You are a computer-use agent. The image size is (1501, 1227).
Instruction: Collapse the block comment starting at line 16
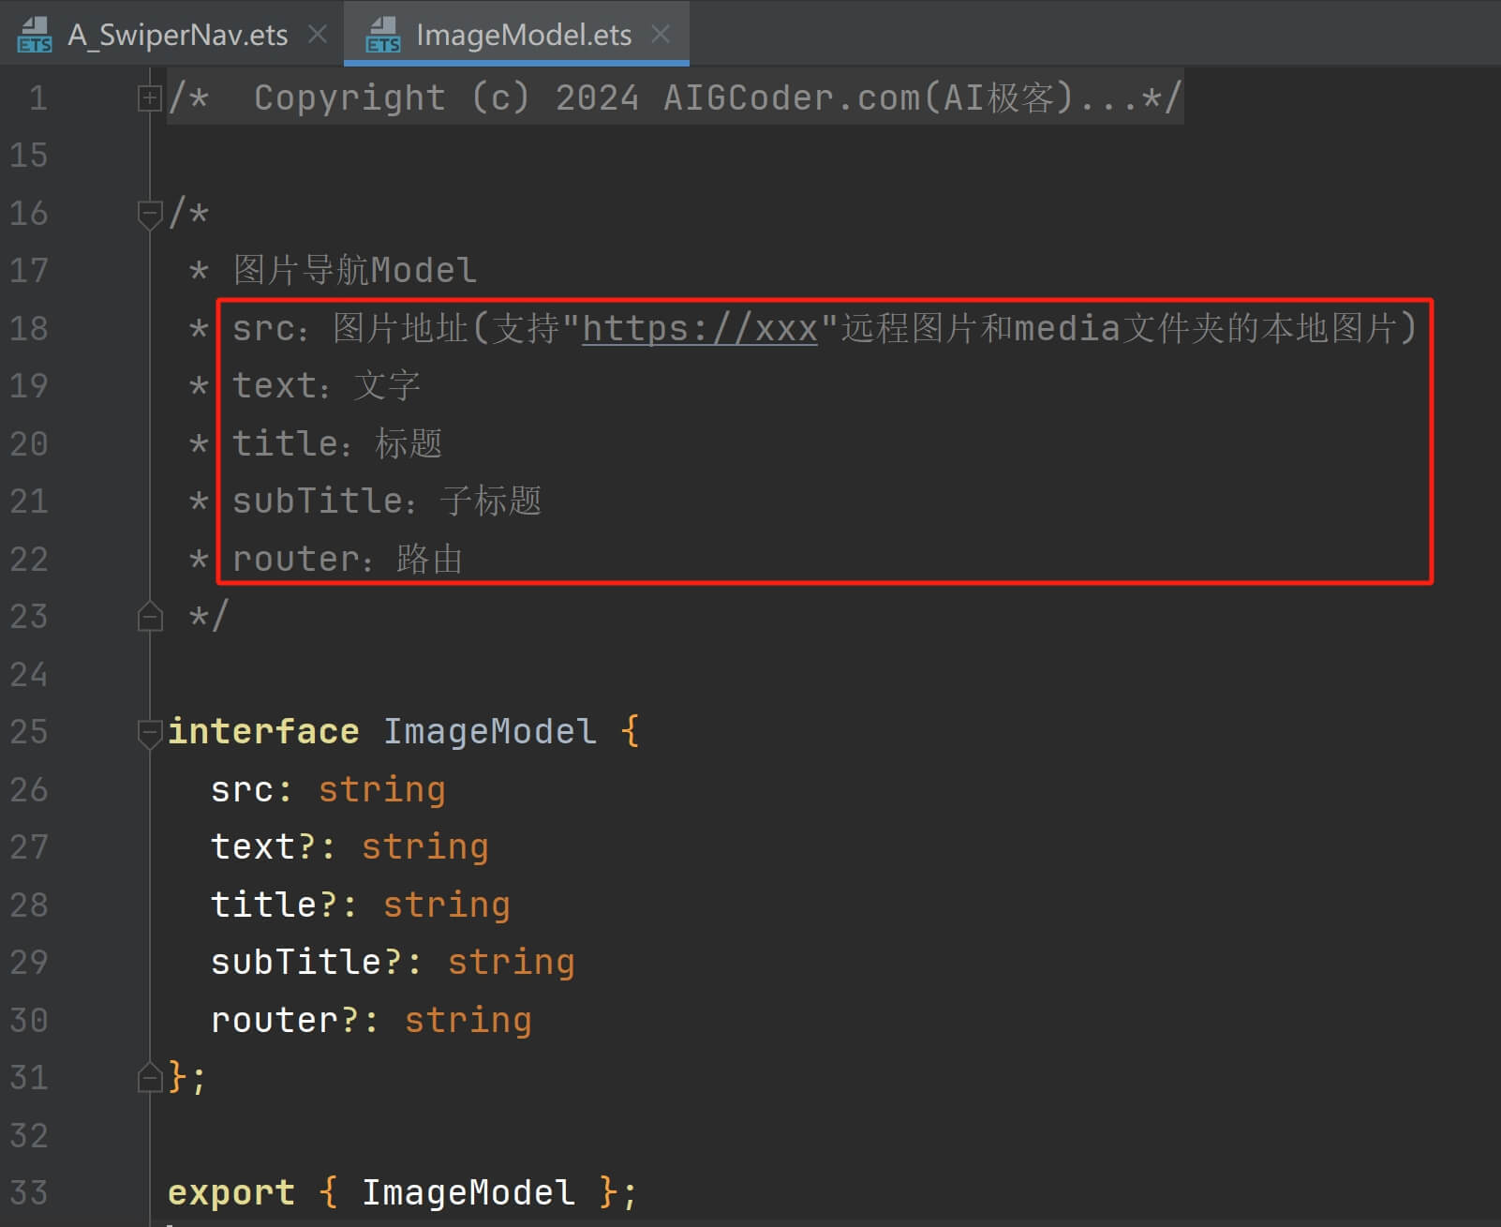[150, 214]
